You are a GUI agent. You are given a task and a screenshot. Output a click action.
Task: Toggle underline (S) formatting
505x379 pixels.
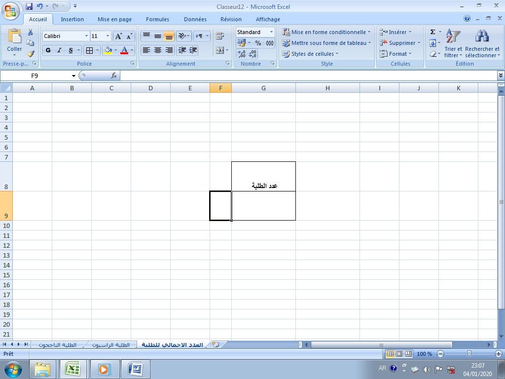click(71, 50)
